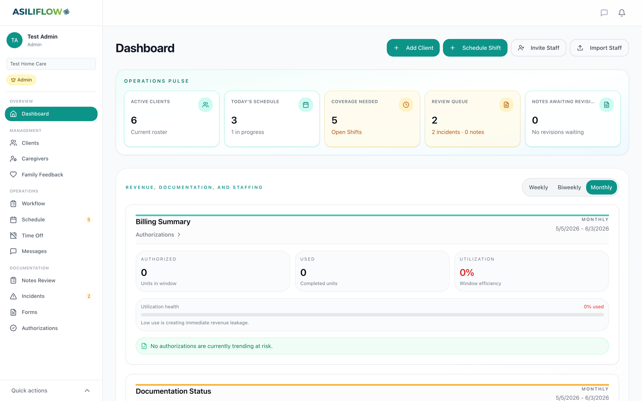
Task: Click the Time Off calendar icon
Action: [13, 235]
